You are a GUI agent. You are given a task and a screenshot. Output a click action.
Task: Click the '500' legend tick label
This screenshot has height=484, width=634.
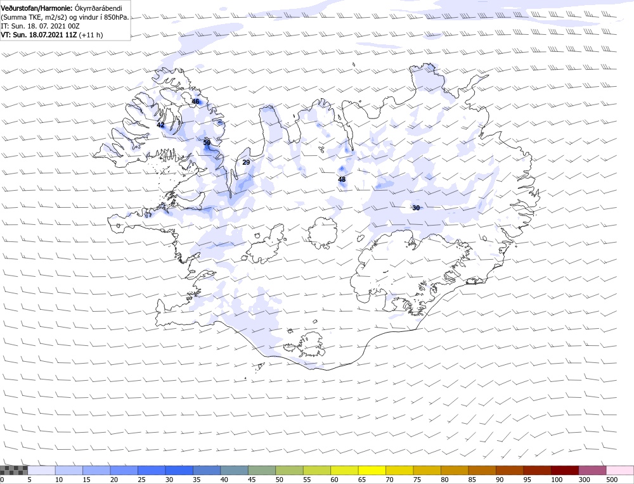click(x=612, y=480)
